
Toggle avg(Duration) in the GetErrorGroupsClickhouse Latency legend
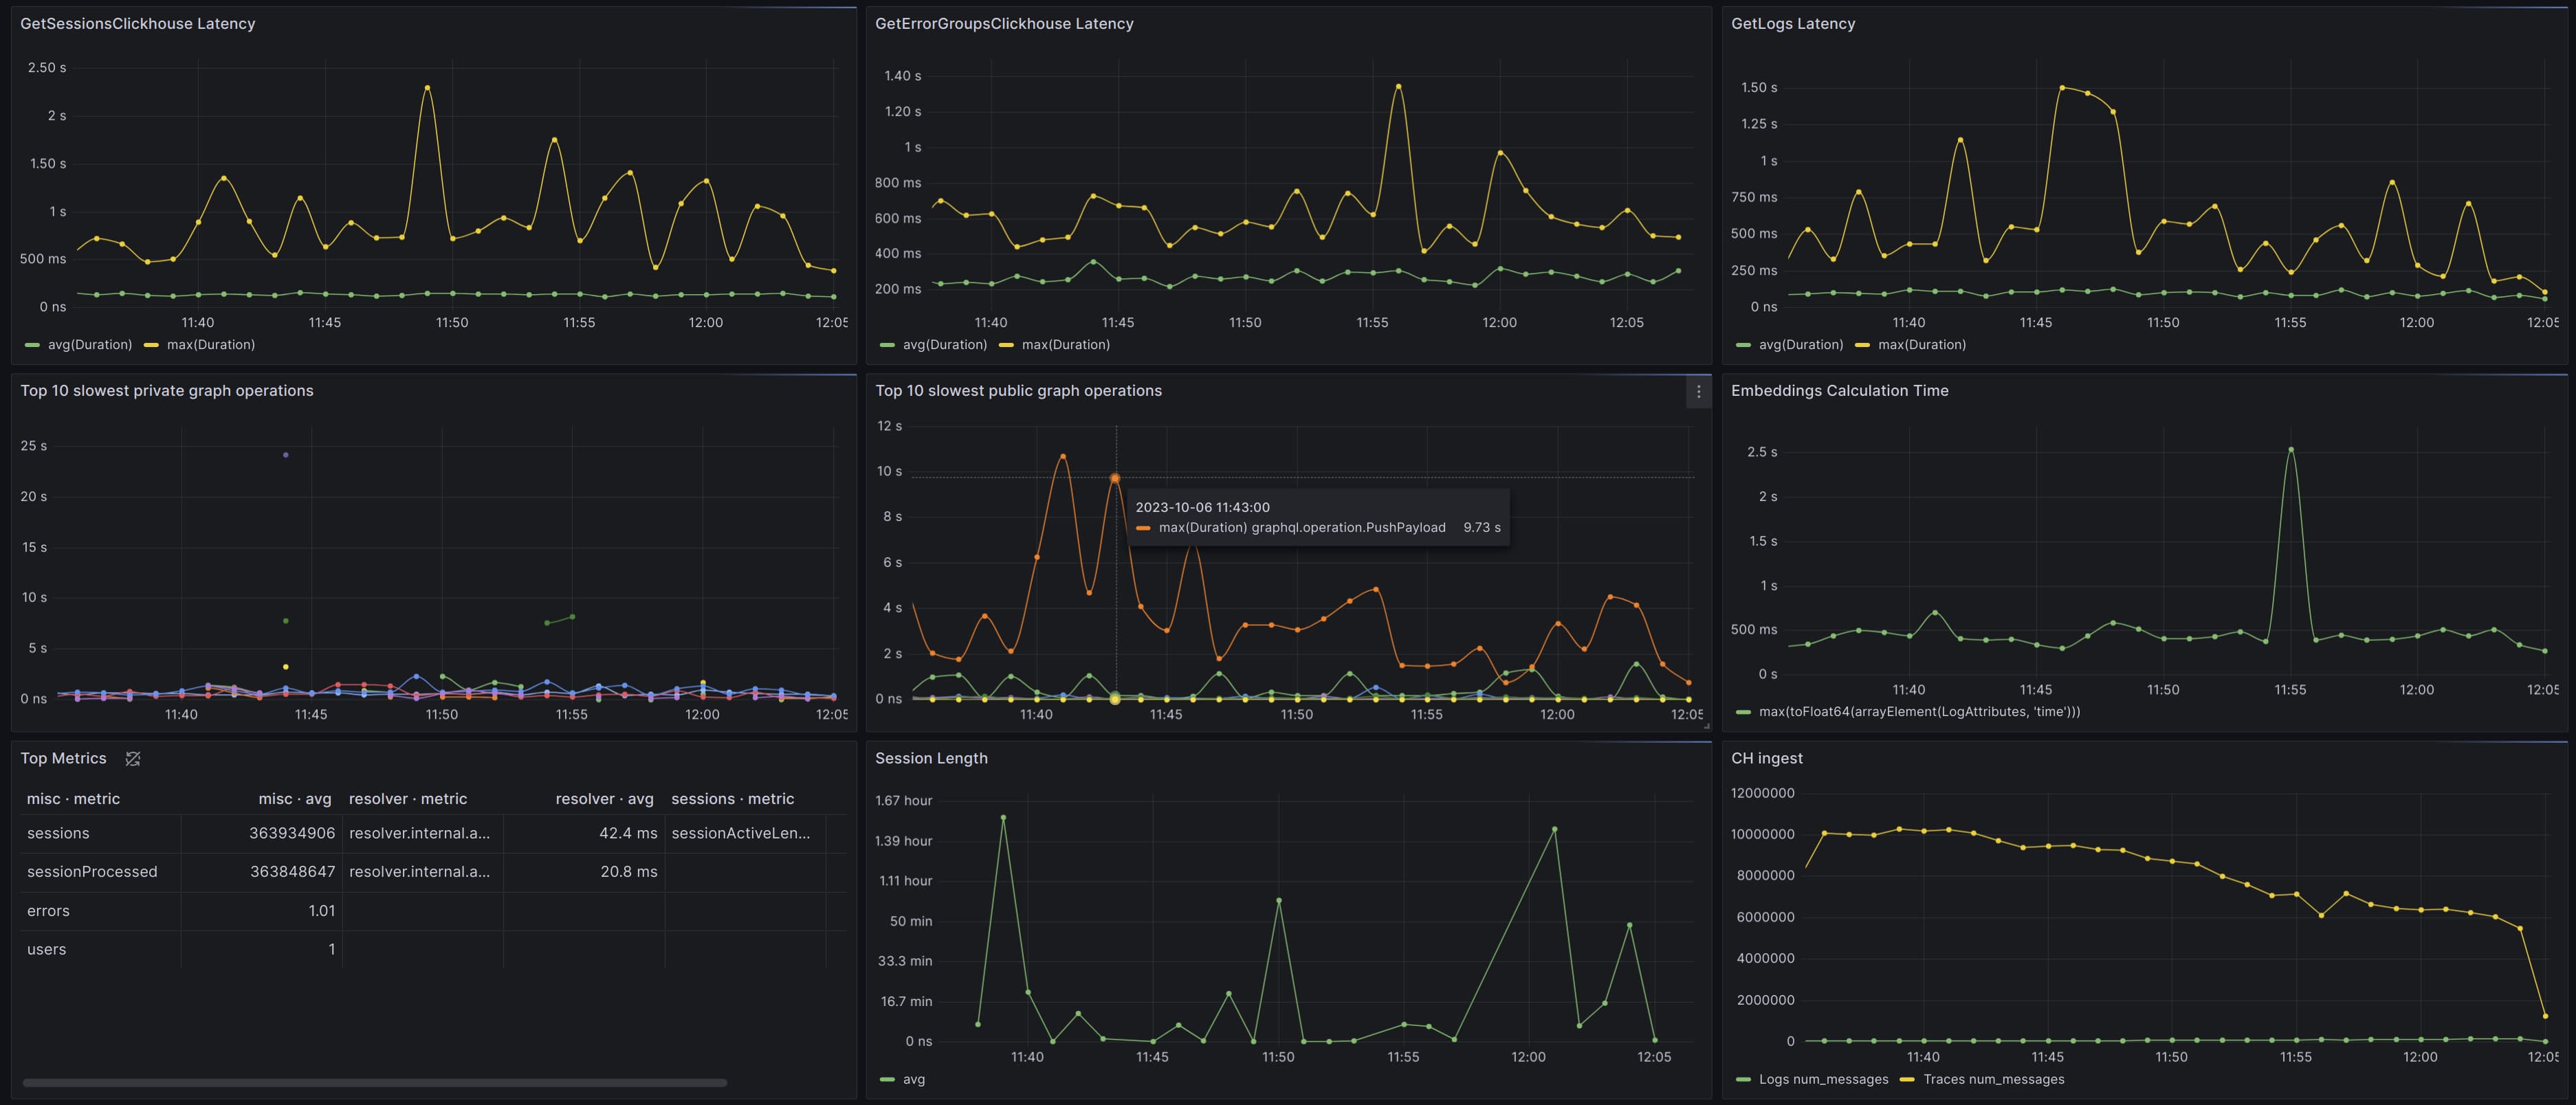coord(944,344)
